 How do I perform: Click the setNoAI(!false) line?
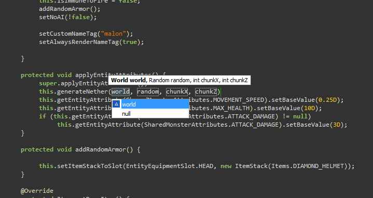pos(68,17)
